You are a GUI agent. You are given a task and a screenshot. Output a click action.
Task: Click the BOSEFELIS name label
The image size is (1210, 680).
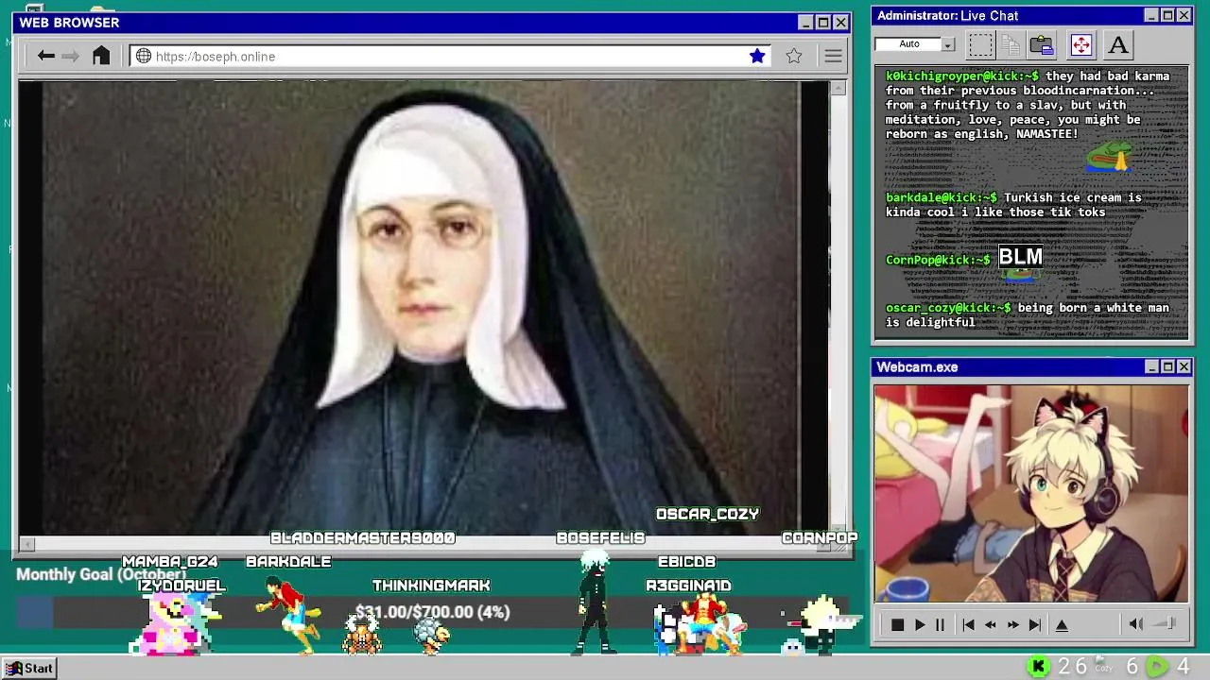[x=600, y=537]
